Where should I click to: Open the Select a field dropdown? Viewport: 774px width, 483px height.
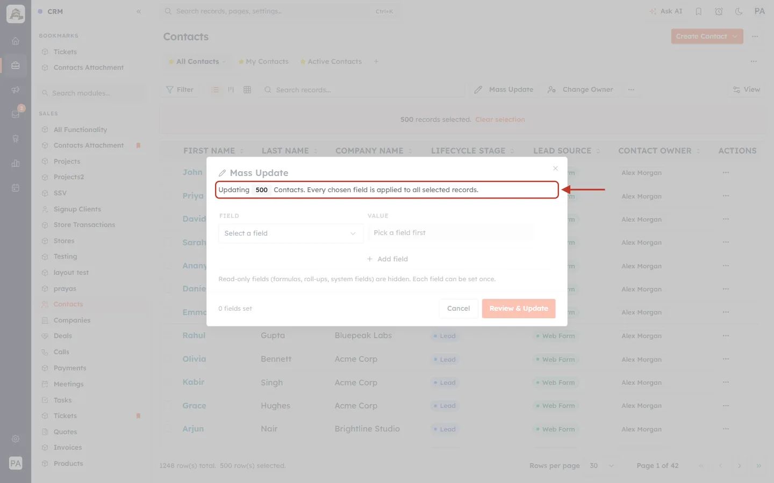tap(291, 233)
